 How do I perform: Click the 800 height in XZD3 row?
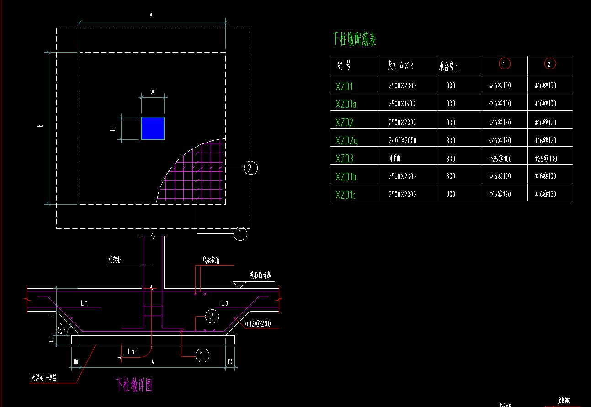click(451, 159)
